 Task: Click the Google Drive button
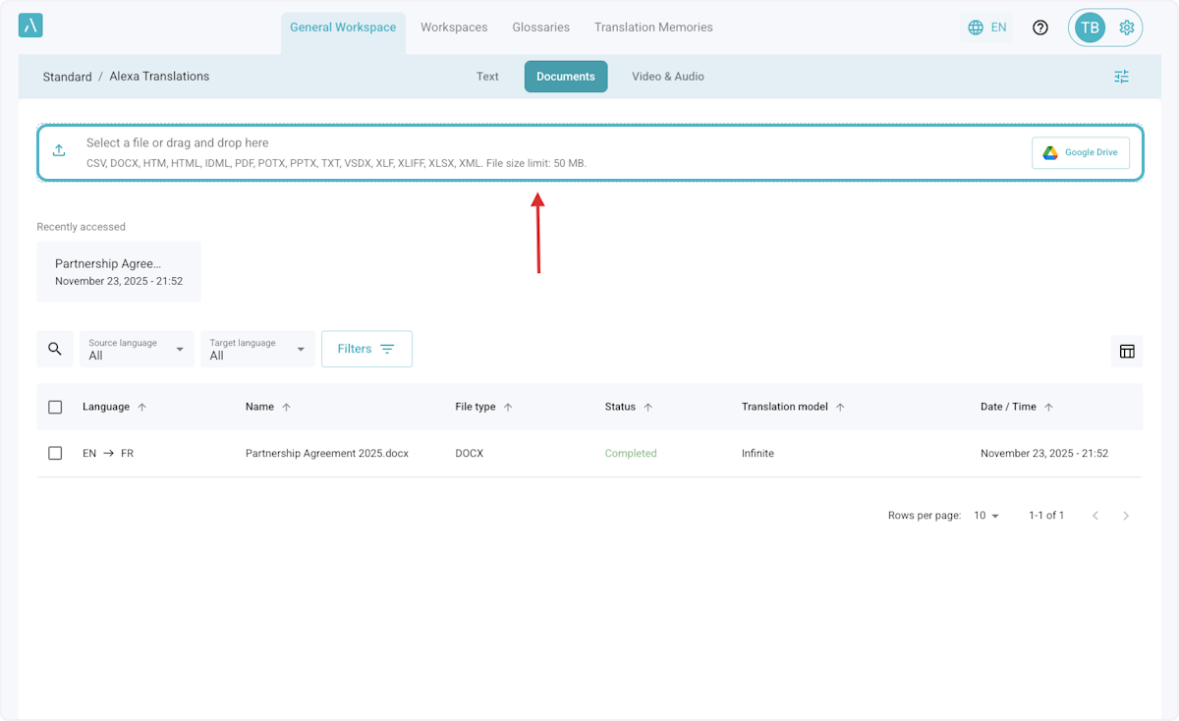tap(1080, 152)
